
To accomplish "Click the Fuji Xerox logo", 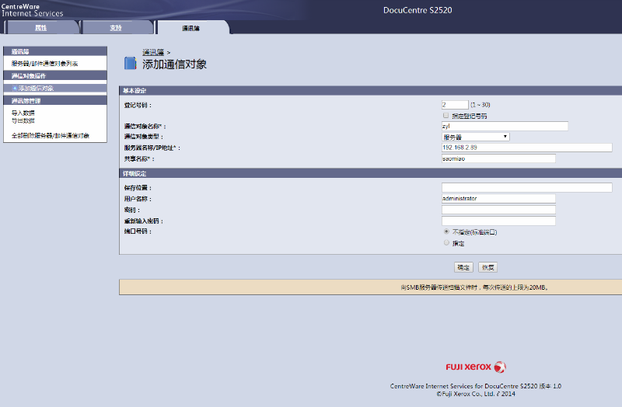I will coord(476,367).
